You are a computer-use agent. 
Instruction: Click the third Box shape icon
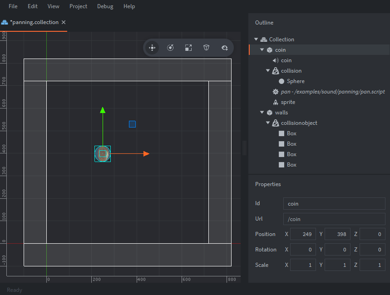pos(281,154)
